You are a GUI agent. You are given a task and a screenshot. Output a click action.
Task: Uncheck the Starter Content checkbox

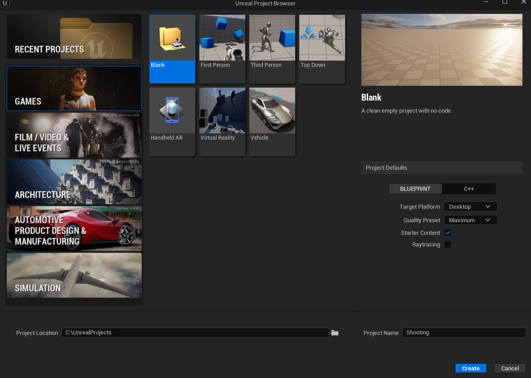[448, 233]
